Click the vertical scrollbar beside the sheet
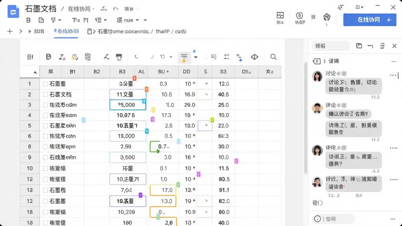This screenshot has width=402, height=226. pos(305,118)
